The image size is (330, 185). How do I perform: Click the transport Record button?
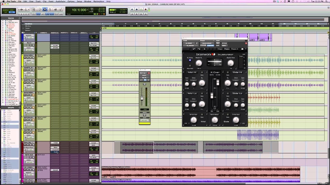click(x=145, y=10)
